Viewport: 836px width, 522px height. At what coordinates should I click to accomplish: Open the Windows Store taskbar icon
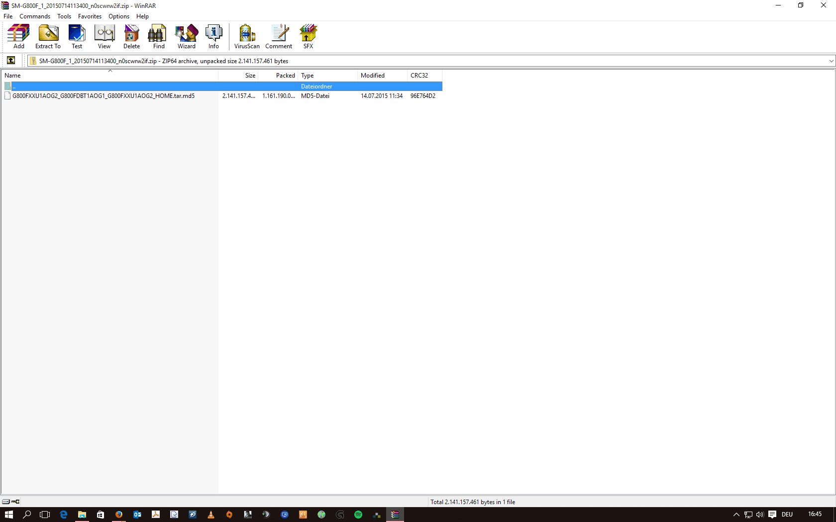tap(100, 515)
